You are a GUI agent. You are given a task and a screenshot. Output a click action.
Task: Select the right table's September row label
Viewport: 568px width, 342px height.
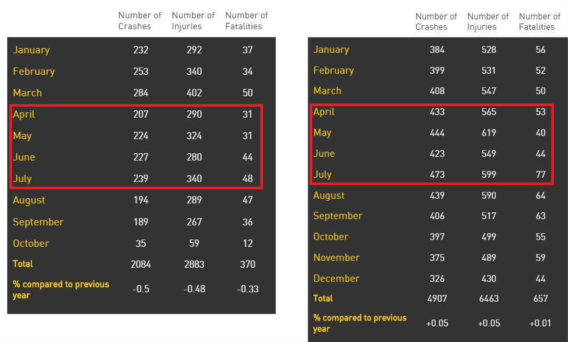pos(337,215)
